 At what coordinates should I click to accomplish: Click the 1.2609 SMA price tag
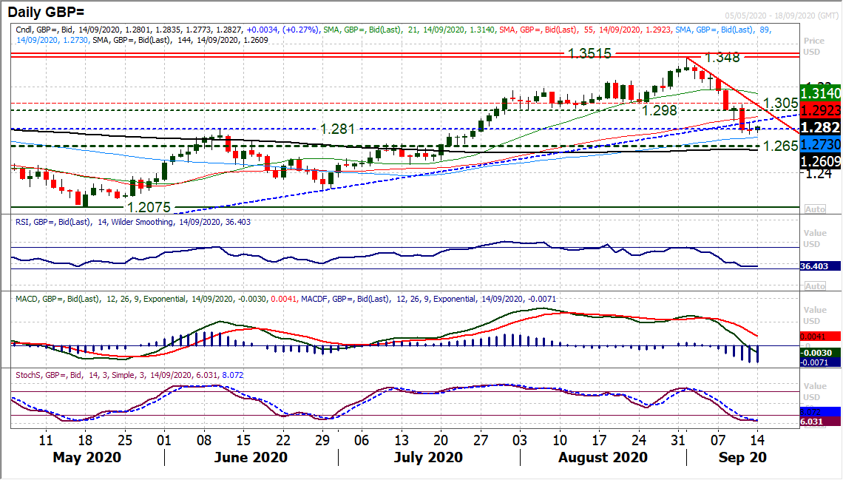click(822, 160)
